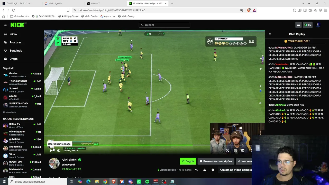Switch to the Home / X browser tab
Image resolution: width=329 pixels, height=185 pixels.
pos(105,3)
